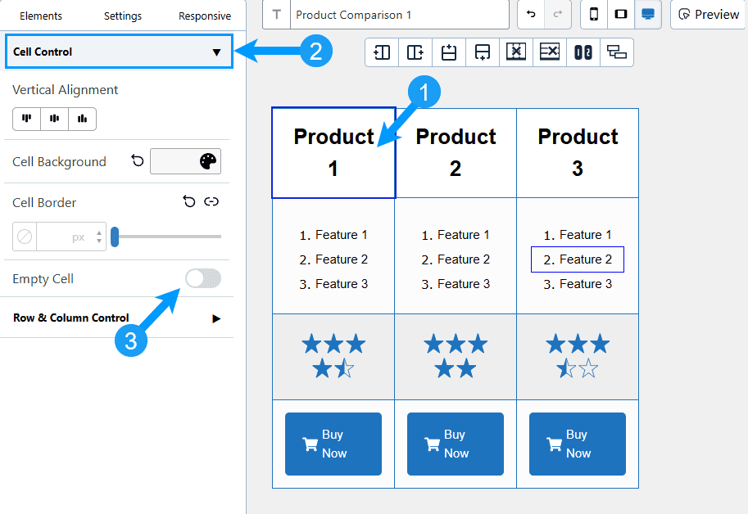Open the Cell Background color picker

tap(186, 161)
